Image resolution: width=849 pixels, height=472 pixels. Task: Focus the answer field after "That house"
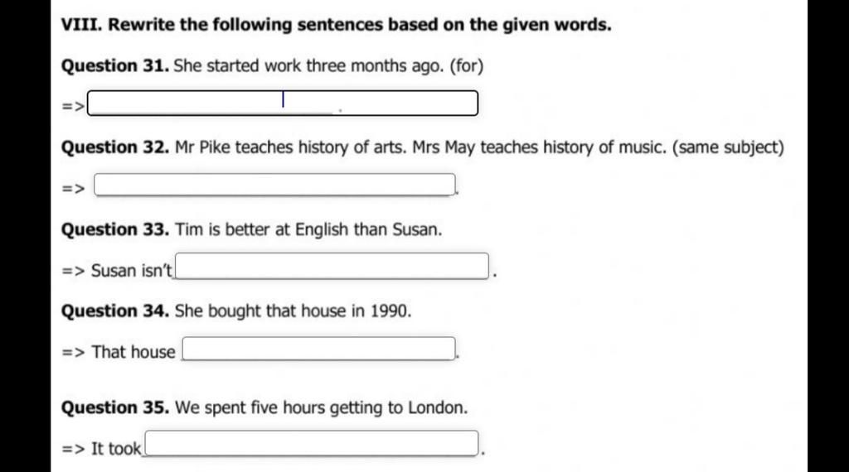click(318, 349)
